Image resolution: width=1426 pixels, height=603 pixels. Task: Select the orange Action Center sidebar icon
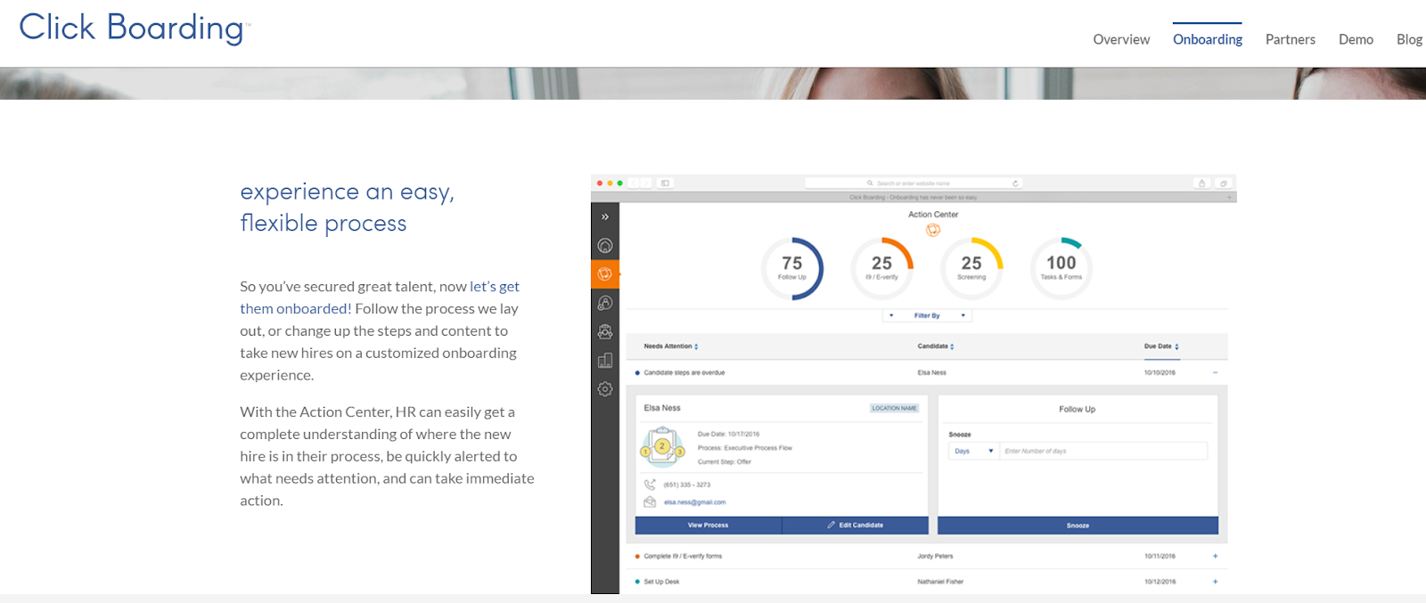(x=605, y=273)
